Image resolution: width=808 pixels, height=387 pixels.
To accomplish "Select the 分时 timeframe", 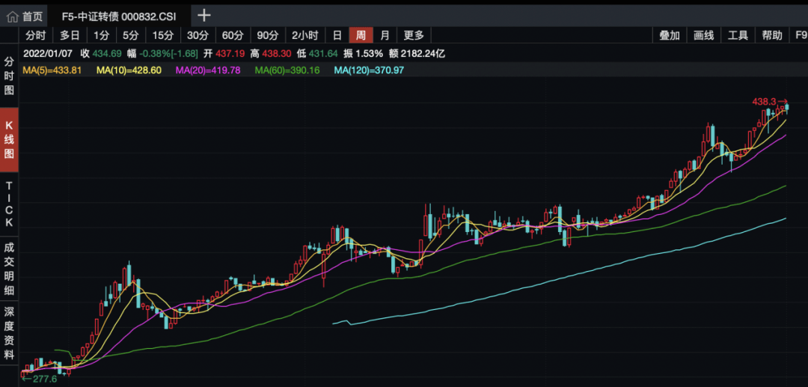I will coord(36,36).
